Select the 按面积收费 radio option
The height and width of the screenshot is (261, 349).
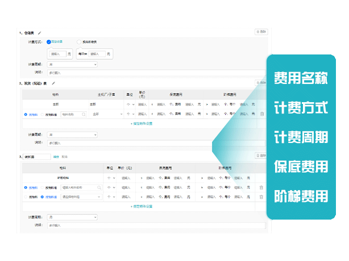(78, 41)
